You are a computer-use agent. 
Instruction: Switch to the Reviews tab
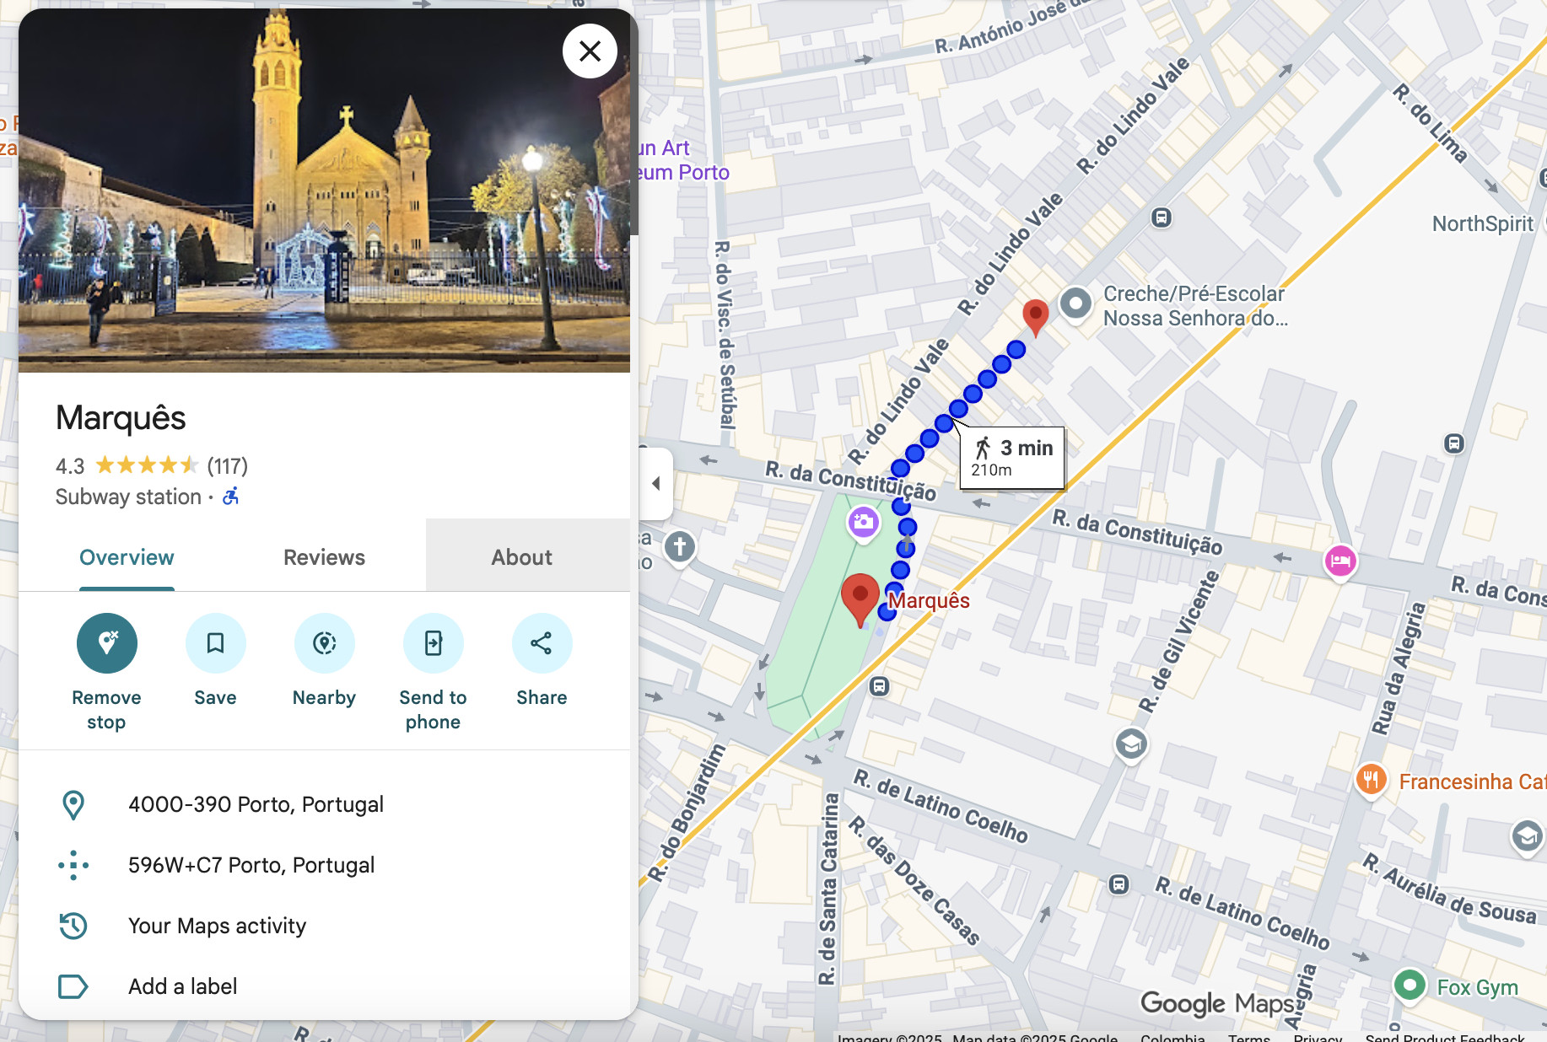coord(324,557)
